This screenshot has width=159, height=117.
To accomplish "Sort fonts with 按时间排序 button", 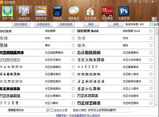I will [x=21, y=24].
